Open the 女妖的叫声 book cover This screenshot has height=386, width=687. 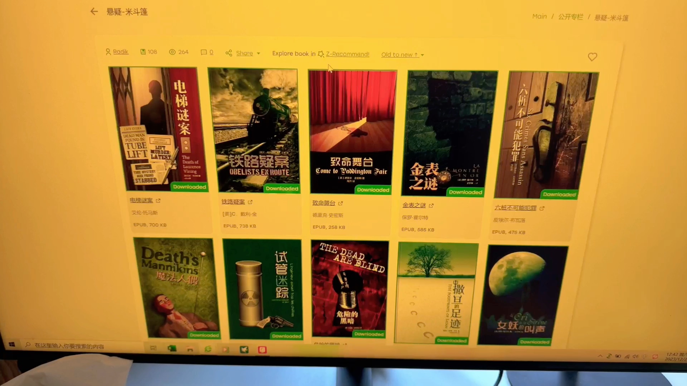(x=522, y=295)
